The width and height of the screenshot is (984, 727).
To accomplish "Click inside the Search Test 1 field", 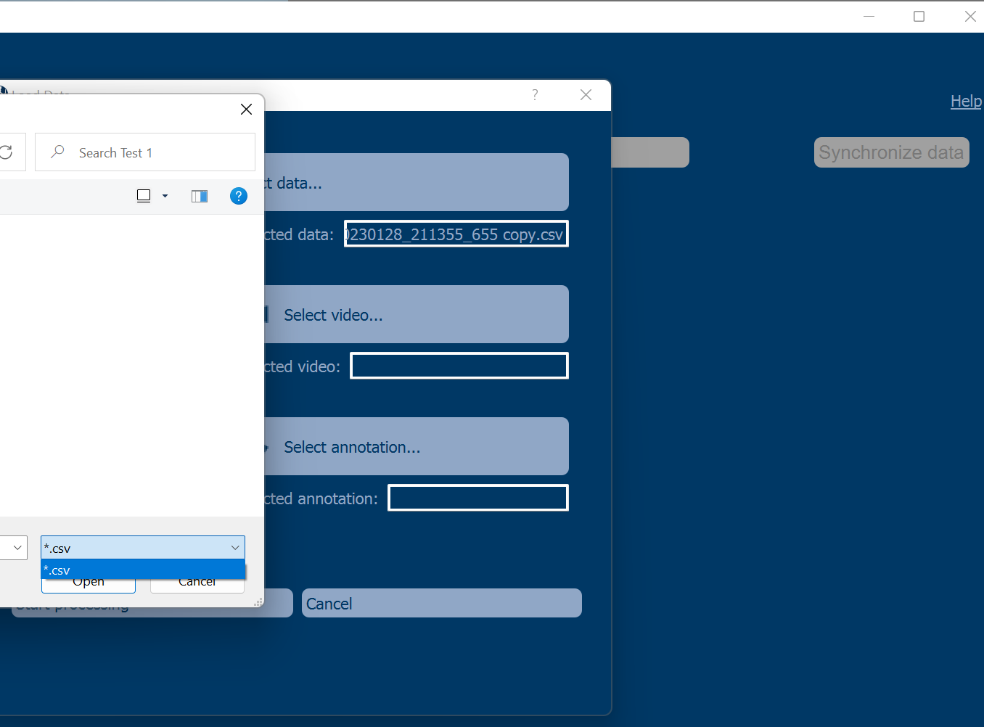I will [145, 152].
